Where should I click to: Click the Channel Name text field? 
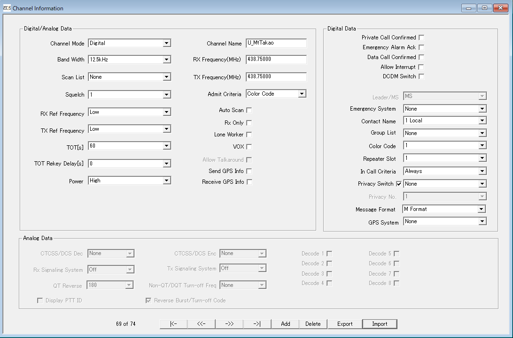276,43
